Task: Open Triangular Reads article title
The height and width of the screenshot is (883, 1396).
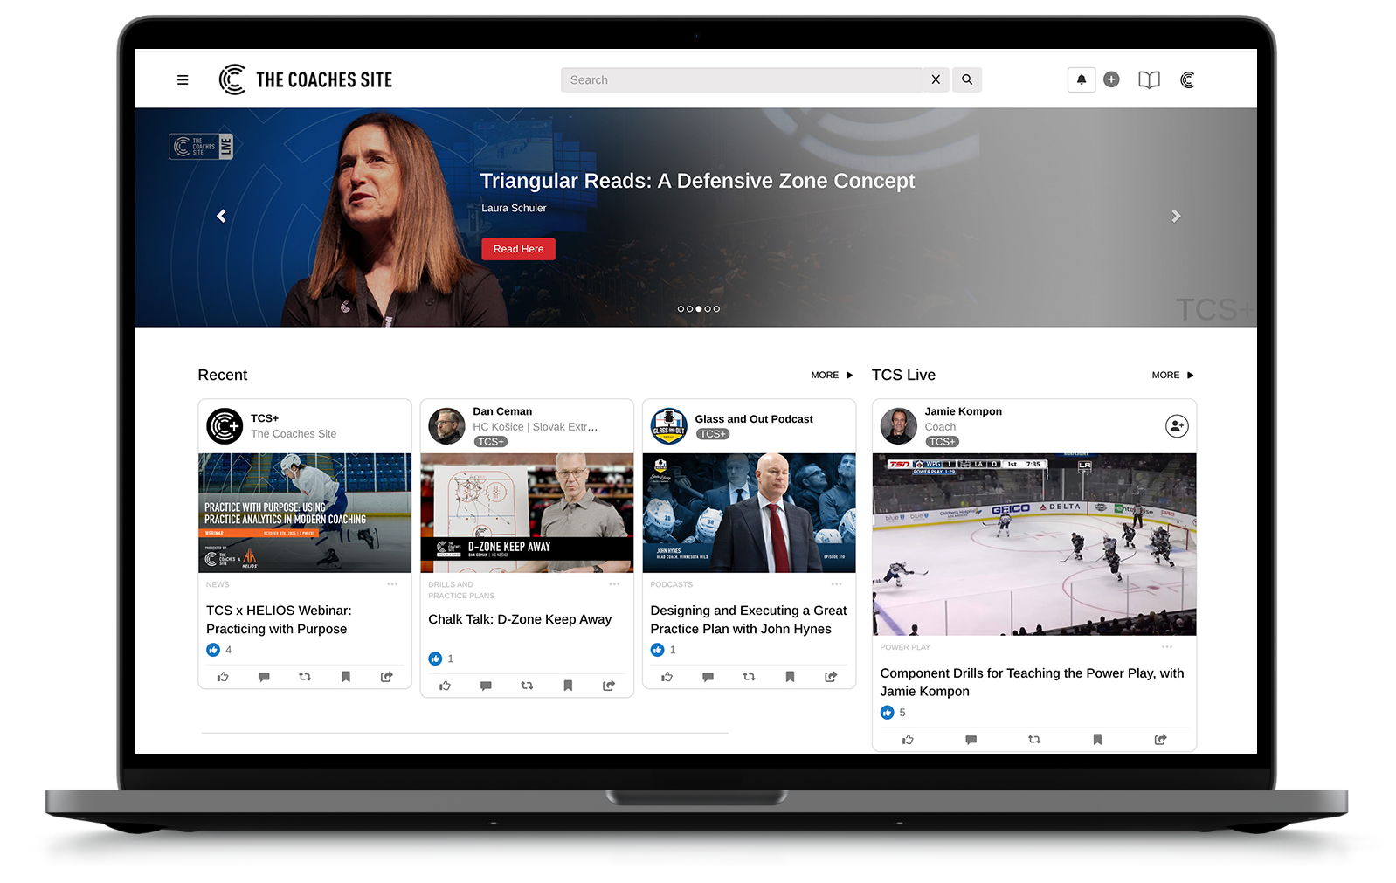Action: pos(697,181)
